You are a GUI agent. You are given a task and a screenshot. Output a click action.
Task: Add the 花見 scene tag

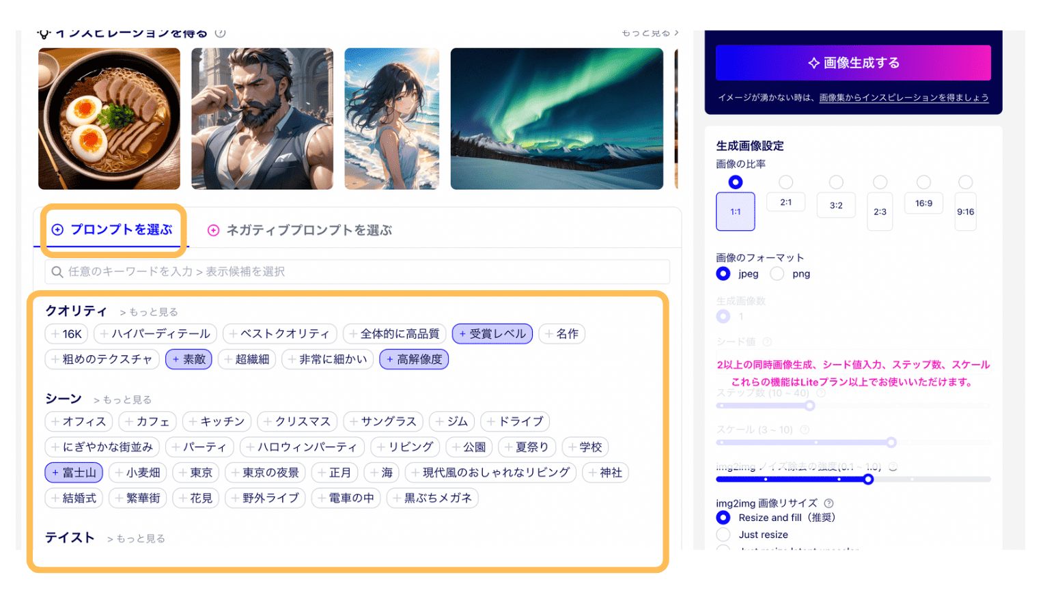tap(195, 498)
